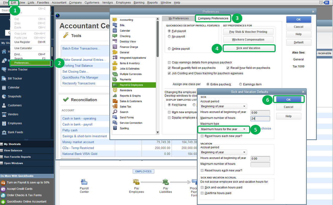The width and height of the screenshot is (333, 205).
Task: Open the Maximum type dropdown
Action: click(224, 129)
